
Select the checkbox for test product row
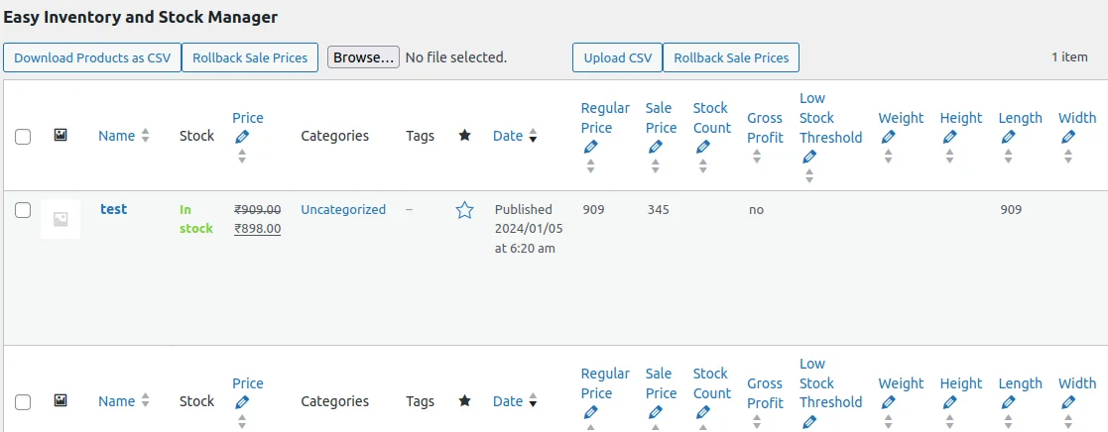point(23,210)
